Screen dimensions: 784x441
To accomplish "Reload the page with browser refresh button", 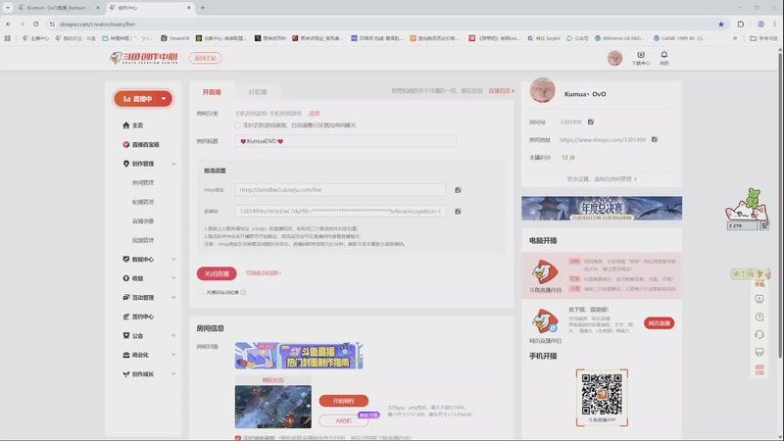I will [x=36, y=24].
